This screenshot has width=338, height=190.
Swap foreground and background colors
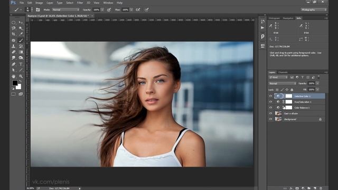coord(20,81)
